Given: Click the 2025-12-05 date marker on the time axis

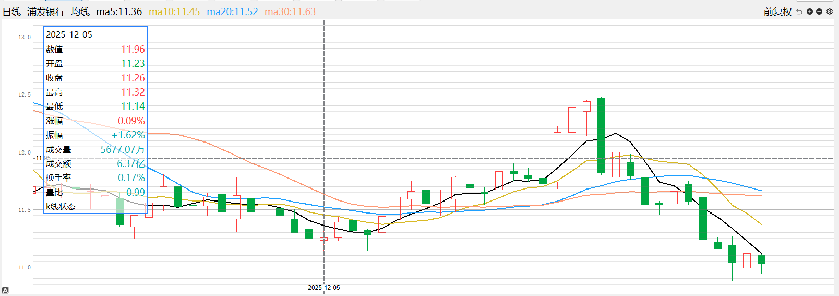Looking at the screenshot, I should pos(323,288).
